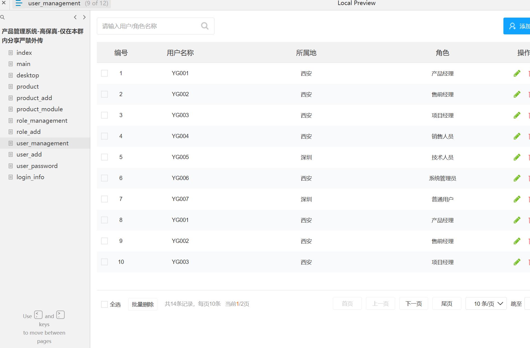Check the box for row 7
The height and width of the screenshot is (348, 530).
pos(104,199)
